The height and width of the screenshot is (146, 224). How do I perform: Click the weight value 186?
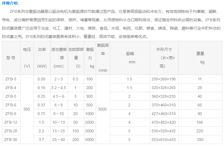(200, 122)
